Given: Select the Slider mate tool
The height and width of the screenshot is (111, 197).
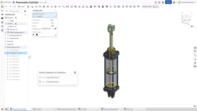Looking at the screenshot, I should [x=40, y=6].
